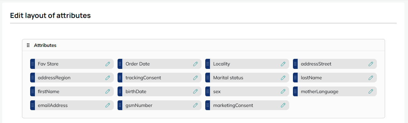Select the firstName label text
The image size is (408, 123).
tap(48, 92)
